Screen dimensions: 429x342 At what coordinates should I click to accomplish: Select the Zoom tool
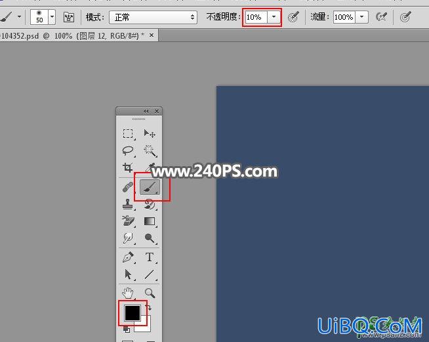click(150, 293)
